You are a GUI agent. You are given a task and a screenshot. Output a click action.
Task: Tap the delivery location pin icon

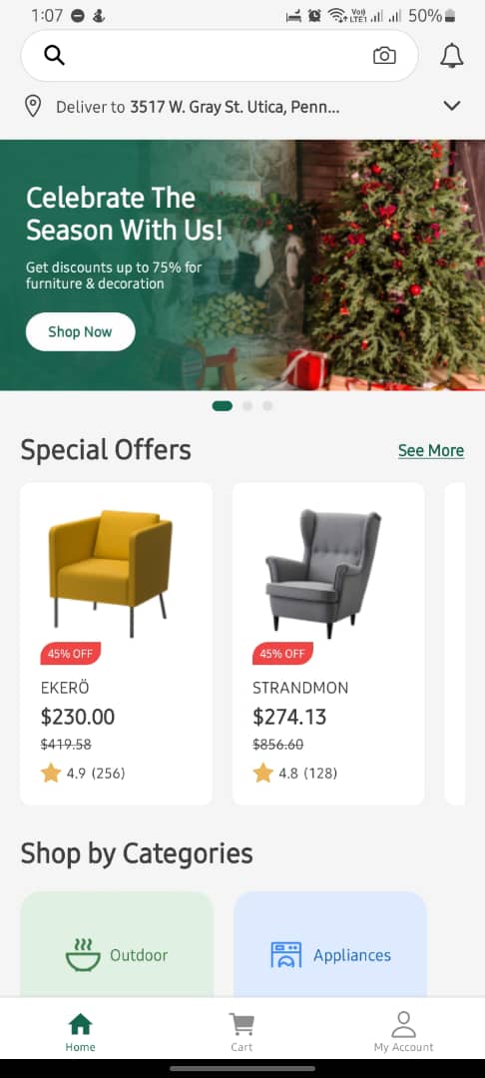(x=32, y=107)
